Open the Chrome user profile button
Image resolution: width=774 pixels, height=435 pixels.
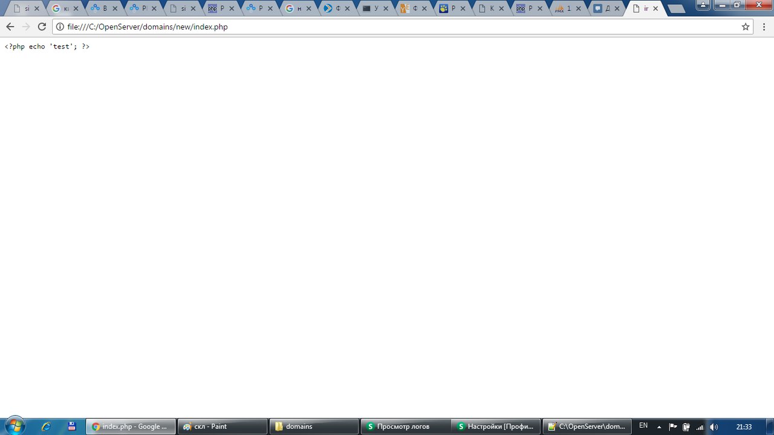(703, 4)
